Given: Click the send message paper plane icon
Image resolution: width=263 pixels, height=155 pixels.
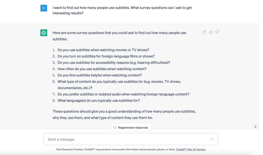Looking at the screenshot, I should pos(212,139).
